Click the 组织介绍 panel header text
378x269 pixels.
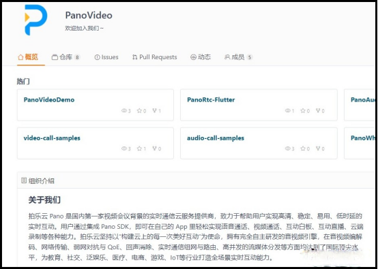pyautogui.click(x=41, y=181)
